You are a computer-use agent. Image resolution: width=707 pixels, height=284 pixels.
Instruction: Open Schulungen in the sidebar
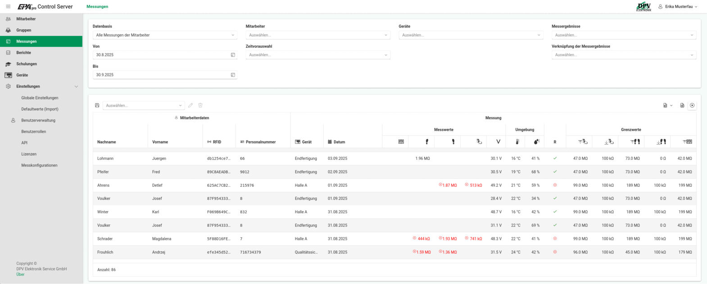[27, 64]
